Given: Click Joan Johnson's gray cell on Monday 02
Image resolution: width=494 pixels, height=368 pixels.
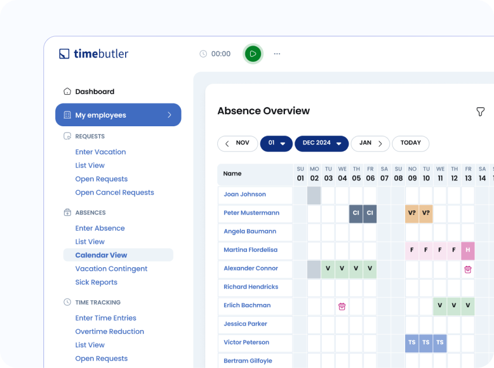Looking at the screenshot, I should click(x=314, y=196).
